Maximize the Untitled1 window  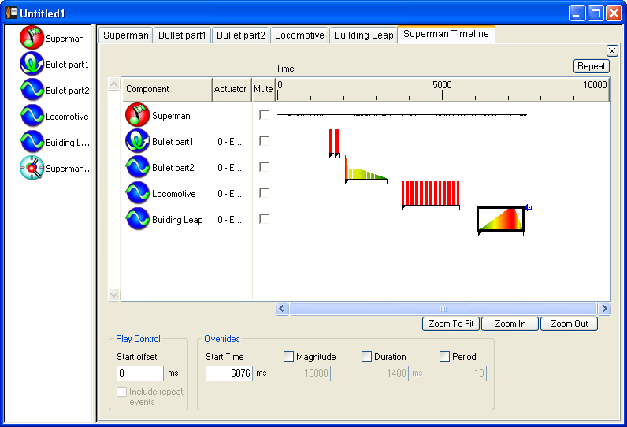[x=595, y=13]
